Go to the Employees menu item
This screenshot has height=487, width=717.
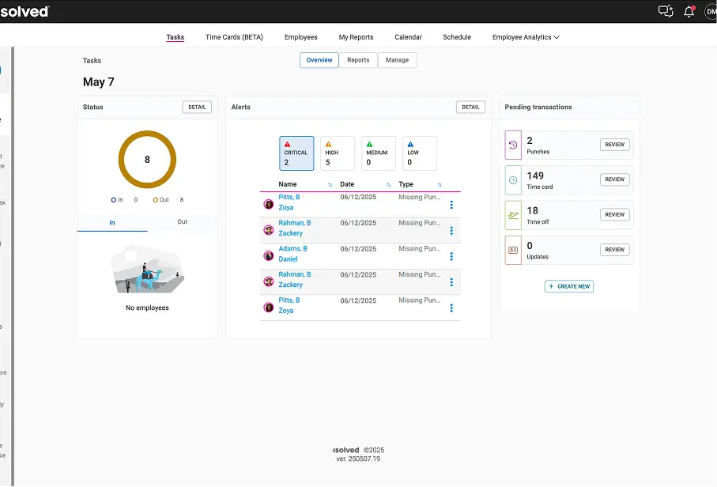click(301, 37)
